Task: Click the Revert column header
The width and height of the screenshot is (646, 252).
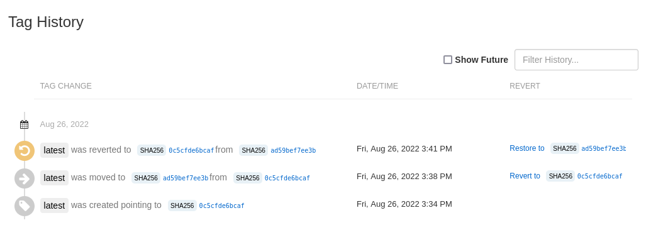Action: [x=525, y=86]
